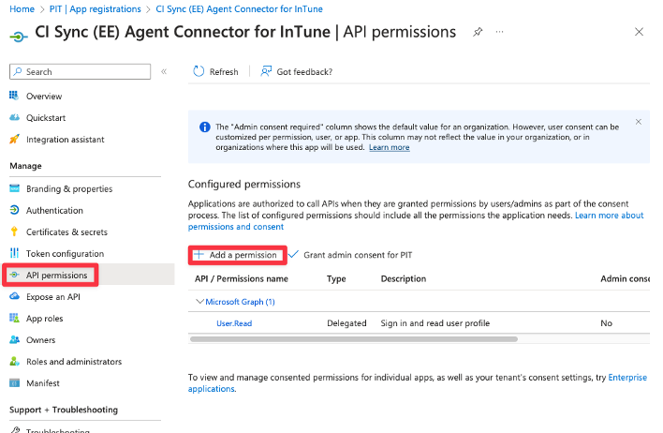Navigate to App roles
663x433 pixels.
[x=44, y=319]
